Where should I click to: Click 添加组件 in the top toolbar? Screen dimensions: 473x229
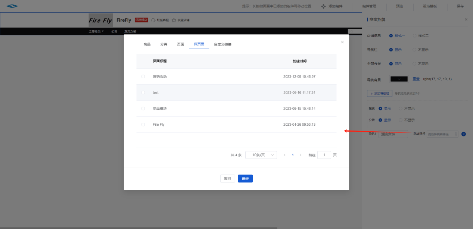[335, 6]
